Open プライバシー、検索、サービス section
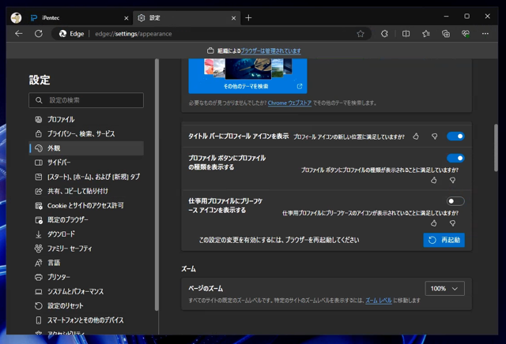This screenshot has height=344, width=506. coord(86,133)
